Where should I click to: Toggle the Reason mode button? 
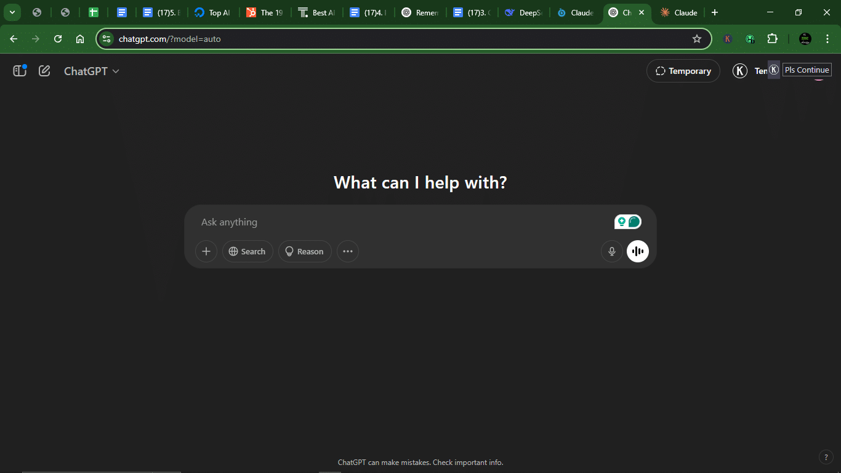(305, 251)
